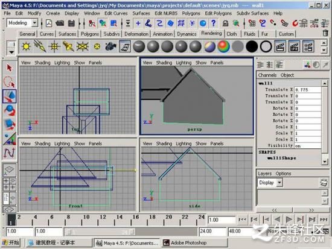The width and height of the screenshot is (332, 249).
Task: Click the rainbow ramp shader sphere icon
Action: pos(223,46)
